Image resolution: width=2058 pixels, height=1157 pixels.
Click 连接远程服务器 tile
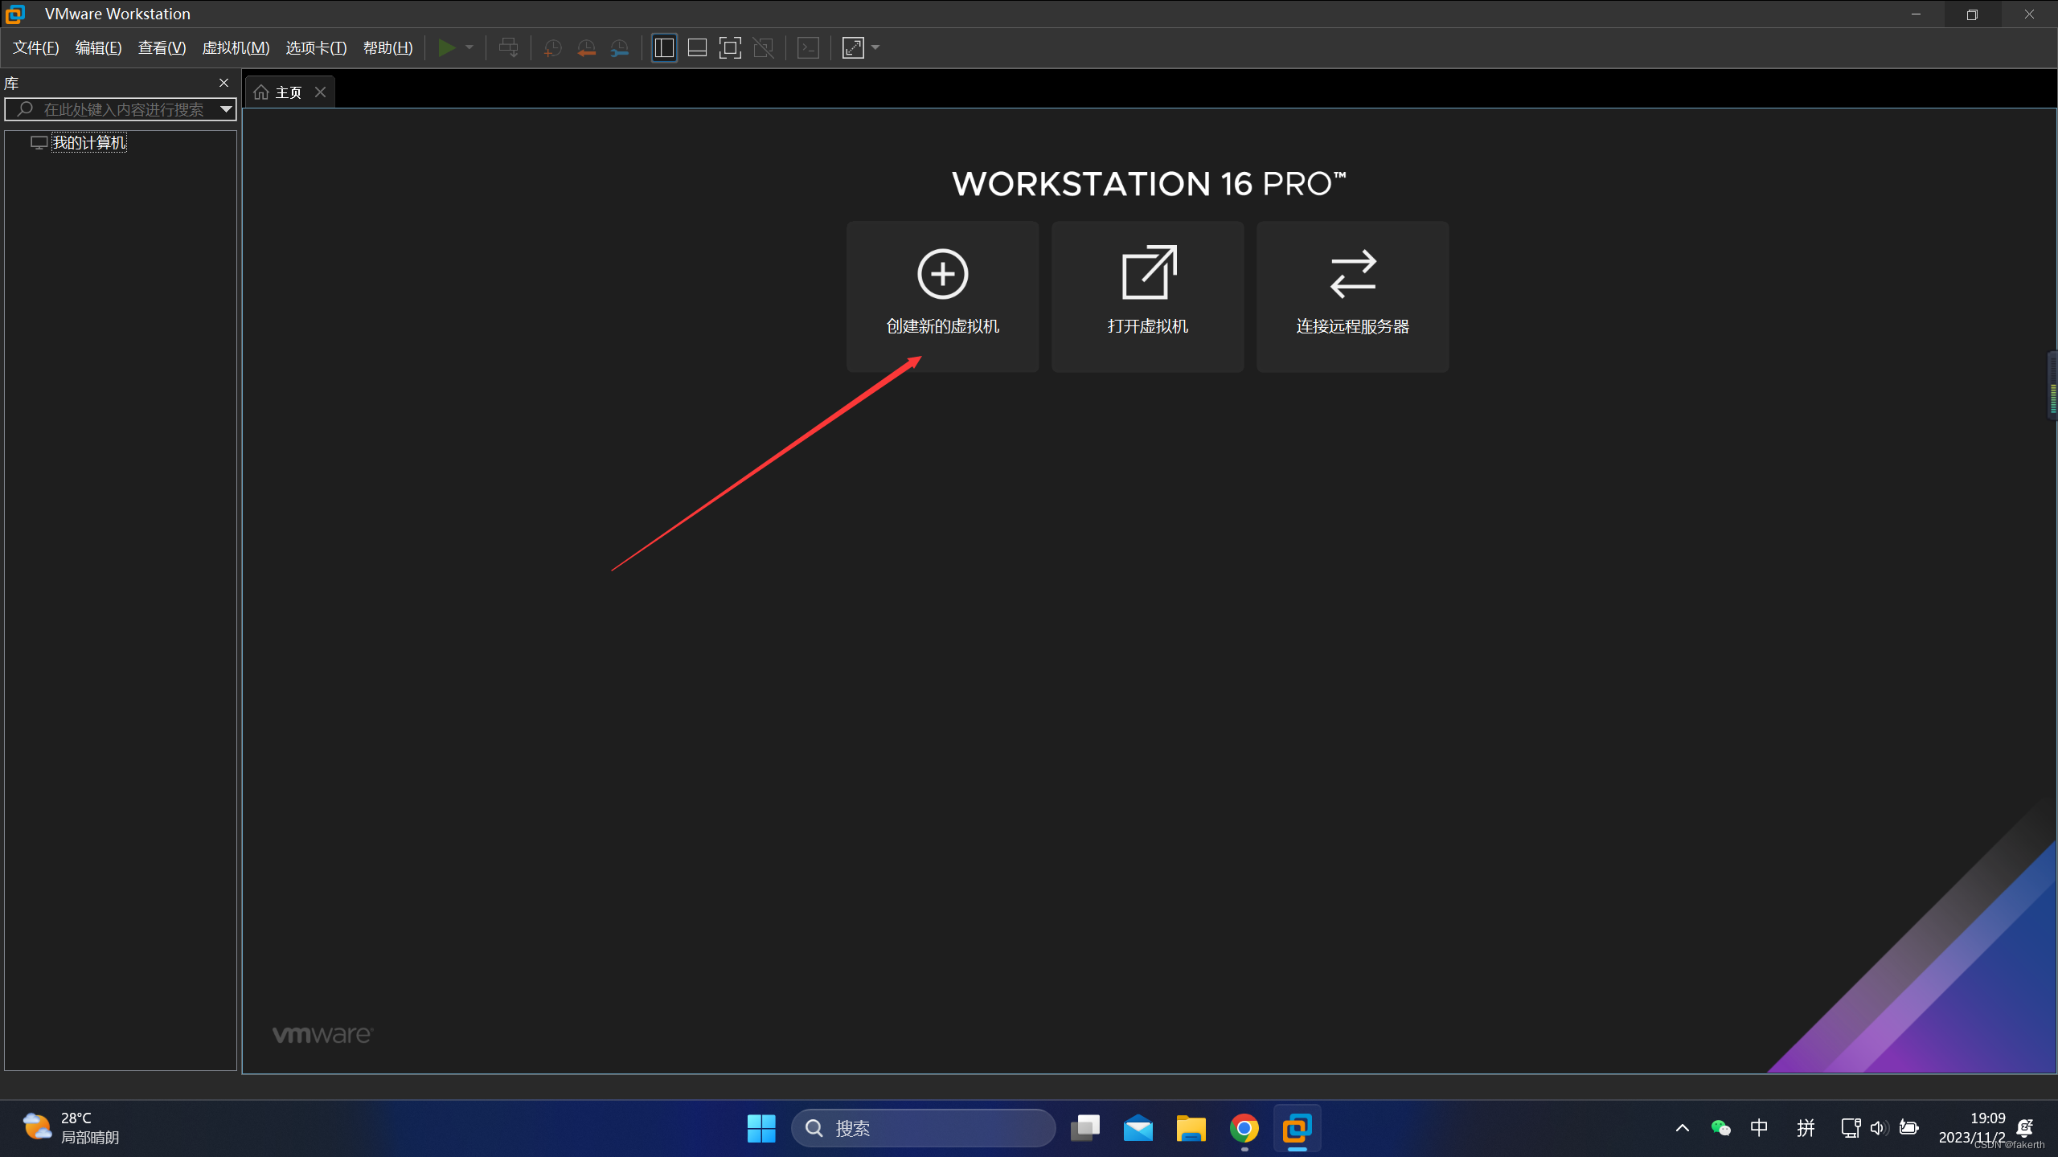[1352, 296]
